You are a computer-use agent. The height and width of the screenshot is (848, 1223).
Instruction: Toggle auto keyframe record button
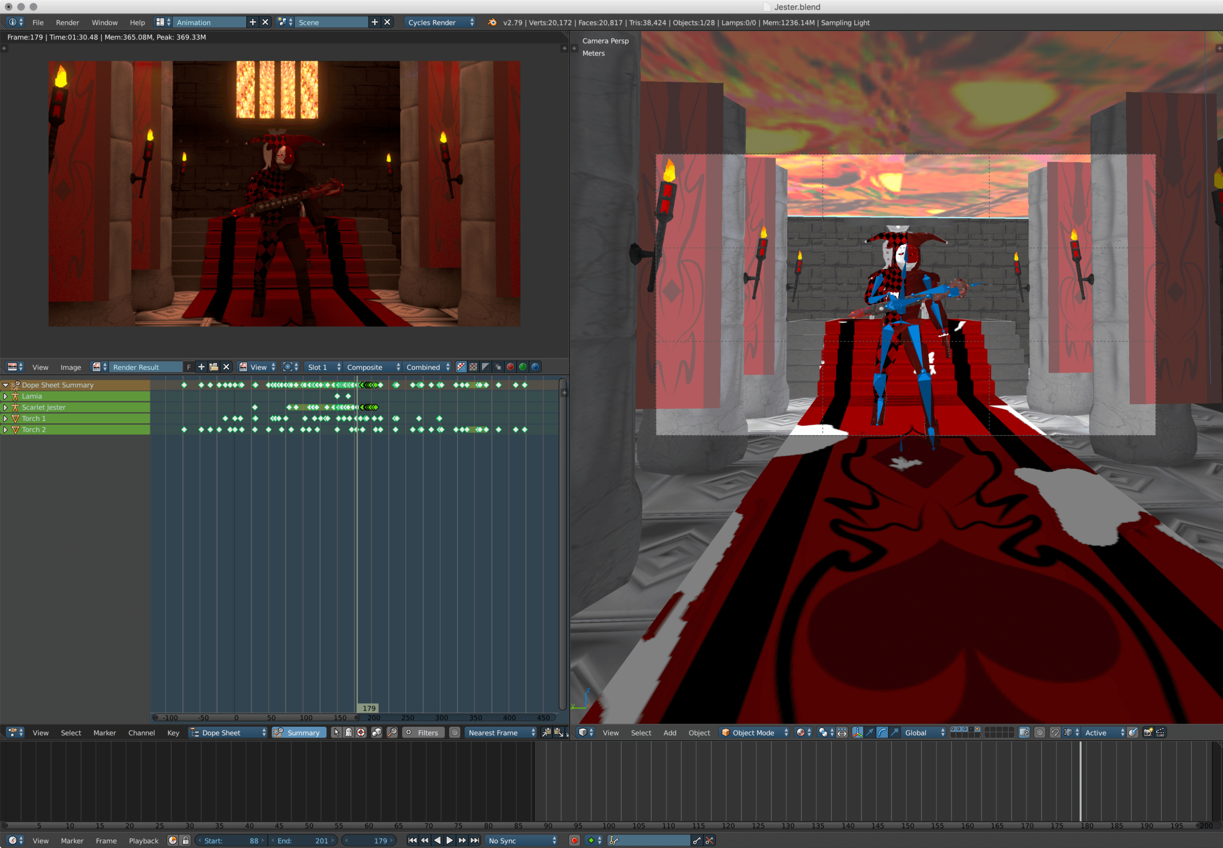[574, 841]
